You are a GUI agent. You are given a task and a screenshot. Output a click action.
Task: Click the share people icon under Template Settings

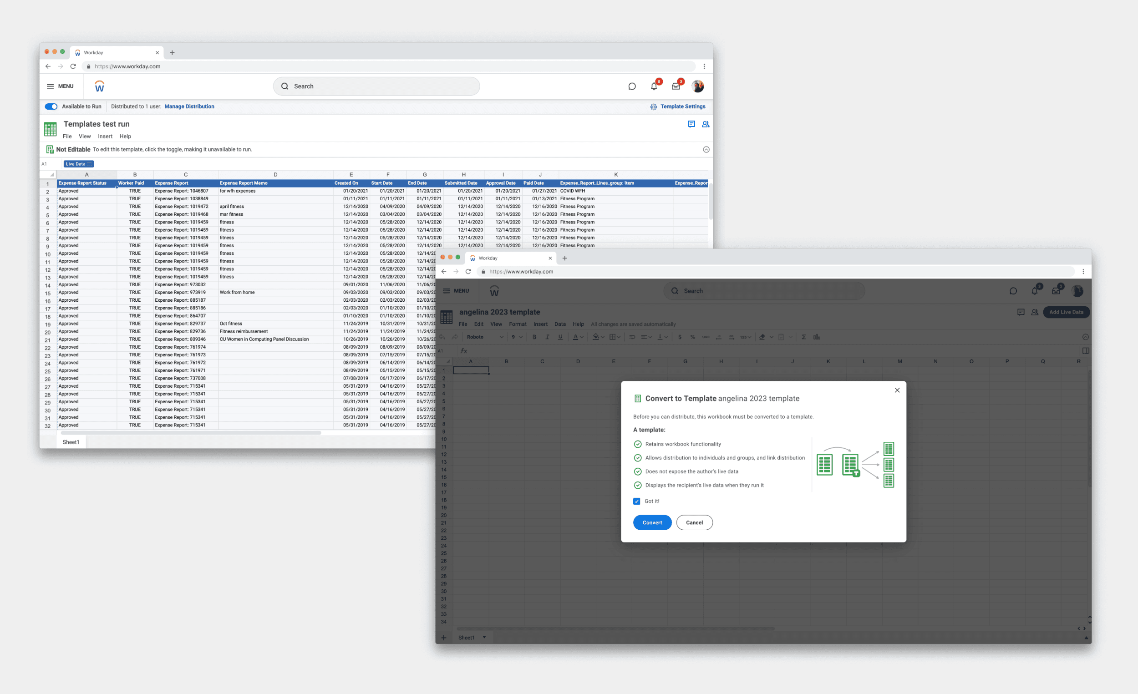[x=706, y=124]
